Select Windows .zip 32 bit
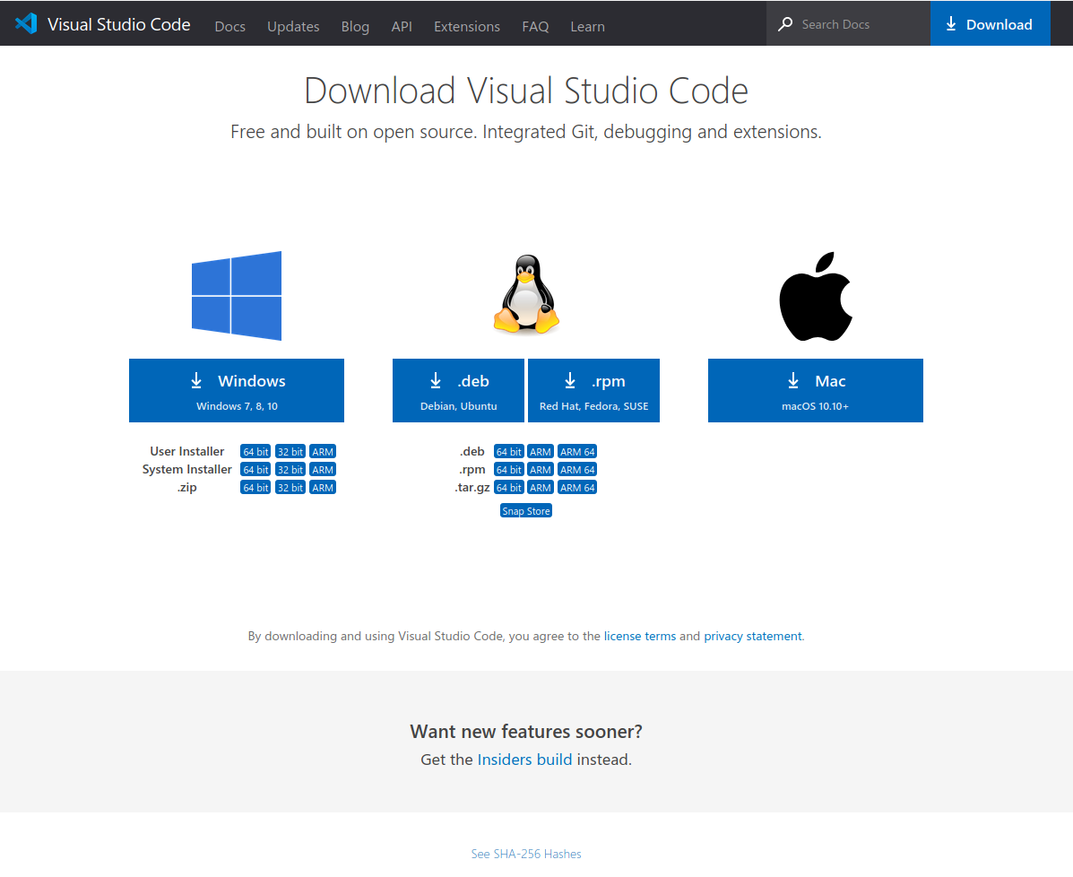The width and height of the screenshot is (1073, 877). click(x=290, y=488)
